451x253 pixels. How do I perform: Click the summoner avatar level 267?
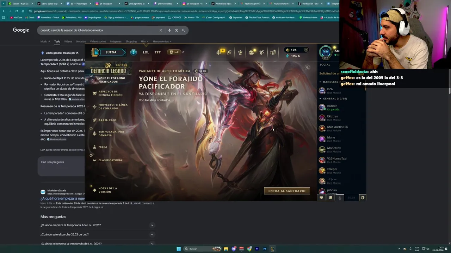pos(326,53)
